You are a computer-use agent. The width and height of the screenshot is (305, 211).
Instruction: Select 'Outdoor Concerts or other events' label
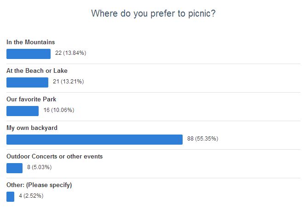pos(54,157)
